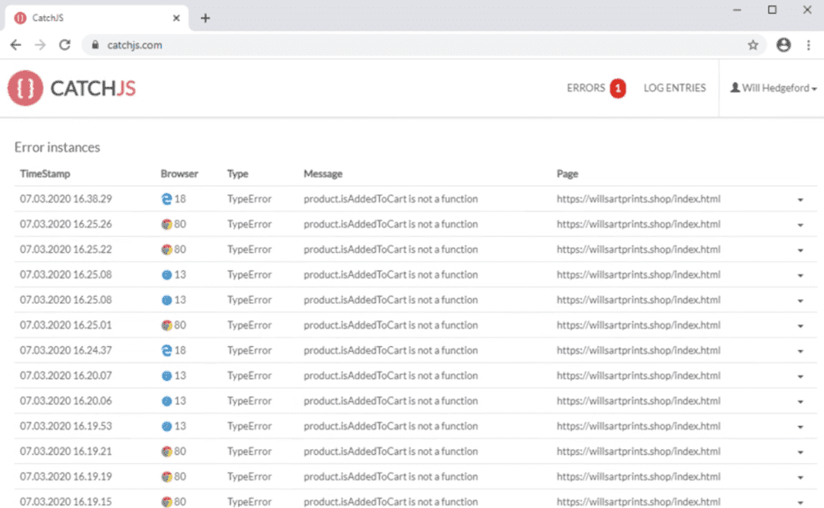
Task: Expand error row at 16.19.19
Action: pyautogui.click(x=801, y=477)
